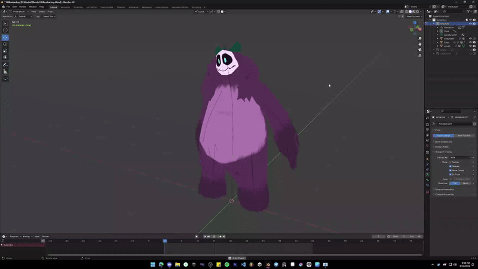
Task: Open the Render properties tab icon
Action: 427,124
